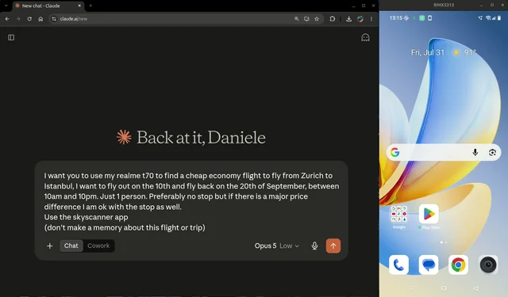508x297 pixels.
Task: Click into the prompt message text box
Action: click(x=191, y=202)
